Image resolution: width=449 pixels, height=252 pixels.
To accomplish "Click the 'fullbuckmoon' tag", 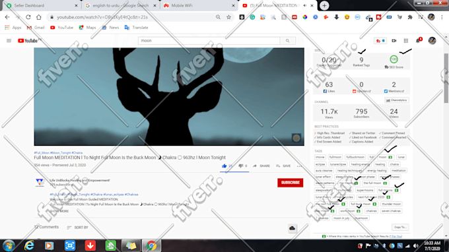I will (x=355, y=157).
